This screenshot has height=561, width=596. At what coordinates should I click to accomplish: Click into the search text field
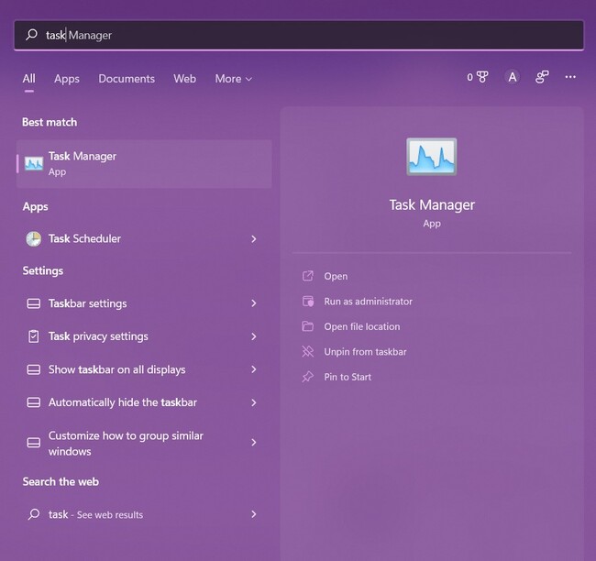click(299, 35)
